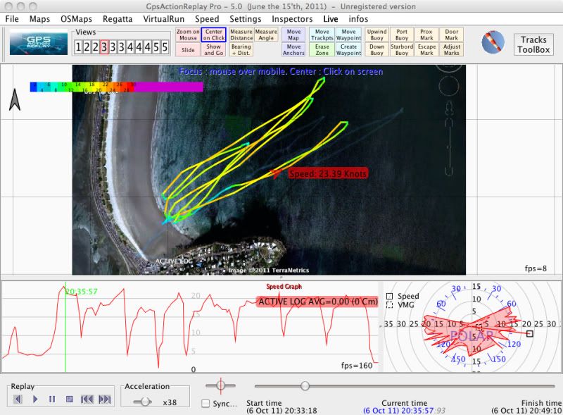The height and width of the screenshot is (415, 563).
Task: Click the green 20:35:57 time marker
Action: [82, 291]
